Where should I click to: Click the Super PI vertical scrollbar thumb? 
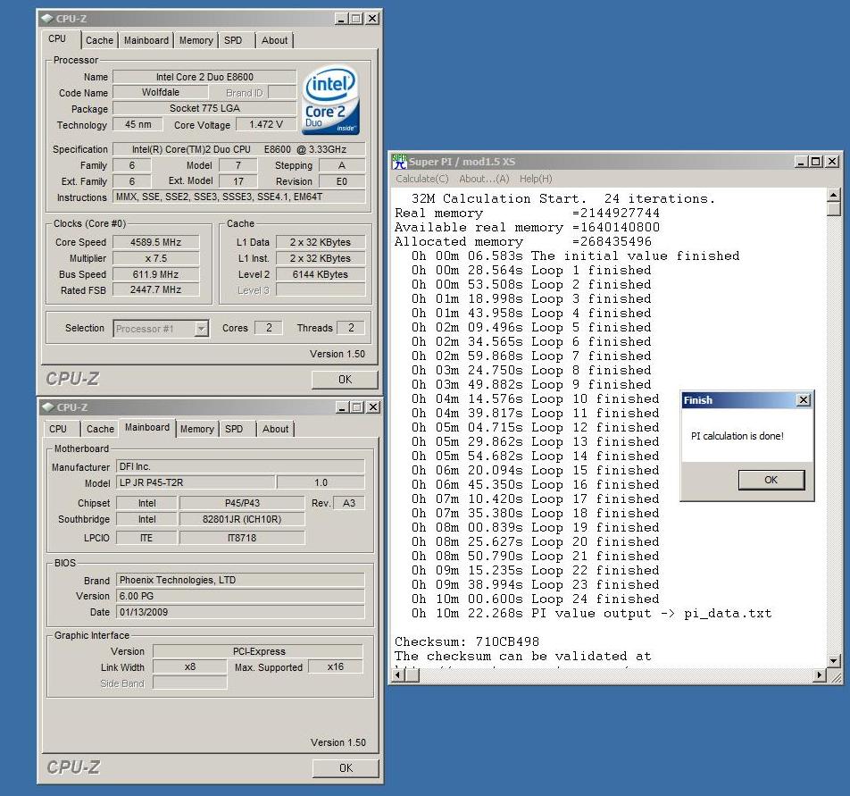pyautogui.click(x=834, y=209)
